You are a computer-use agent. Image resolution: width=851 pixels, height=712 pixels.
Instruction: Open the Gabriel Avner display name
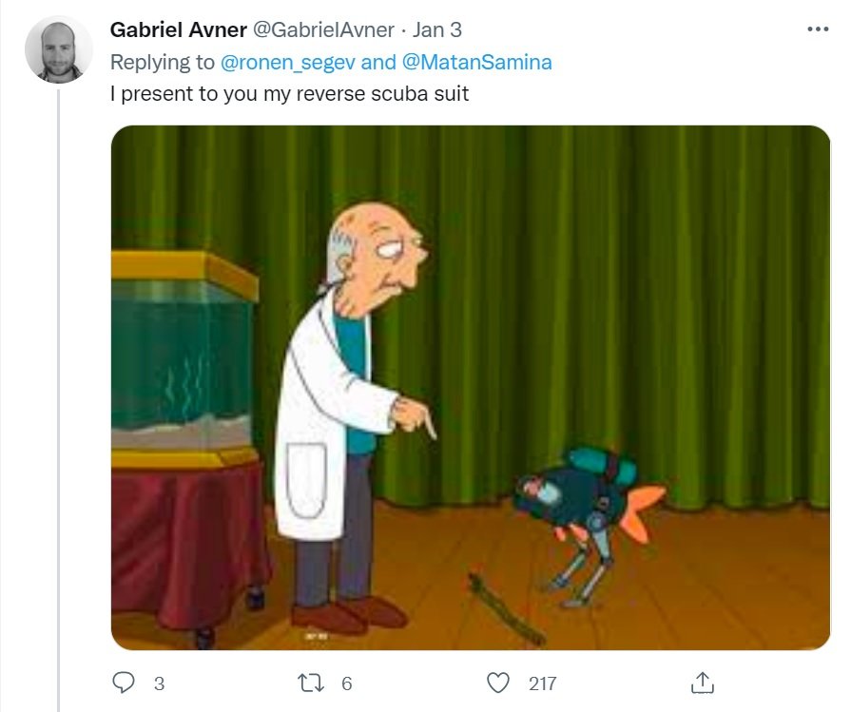[x=179, y=29]
